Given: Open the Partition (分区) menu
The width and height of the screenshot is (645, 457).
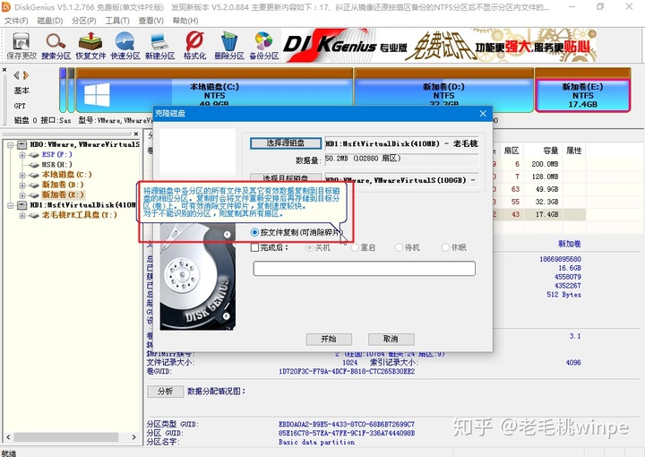Looking at the screenshot, I should click(x=83, y=21).
